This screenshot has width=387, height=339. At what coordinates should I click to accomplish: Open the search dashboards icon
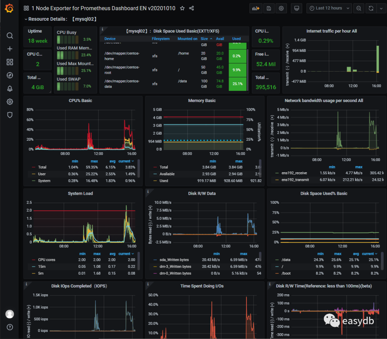coord(10,35)
